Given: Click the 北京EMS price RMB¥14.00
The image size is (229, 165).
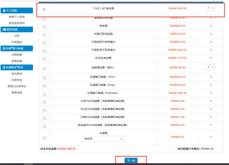Looking at the screenshot, I should (x=177, y=101).
